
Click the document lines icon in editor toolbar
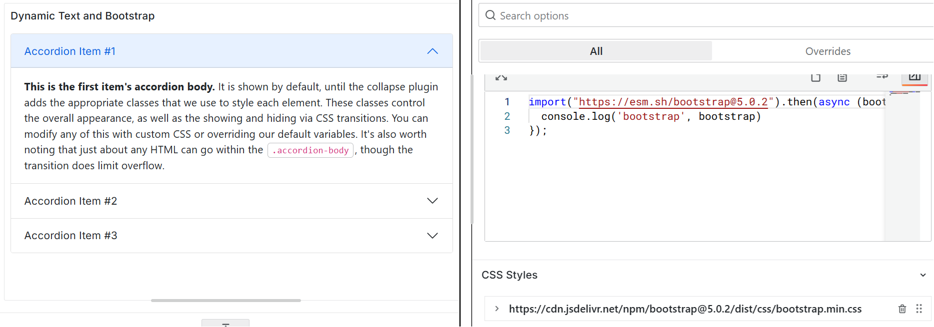[842, 77]
